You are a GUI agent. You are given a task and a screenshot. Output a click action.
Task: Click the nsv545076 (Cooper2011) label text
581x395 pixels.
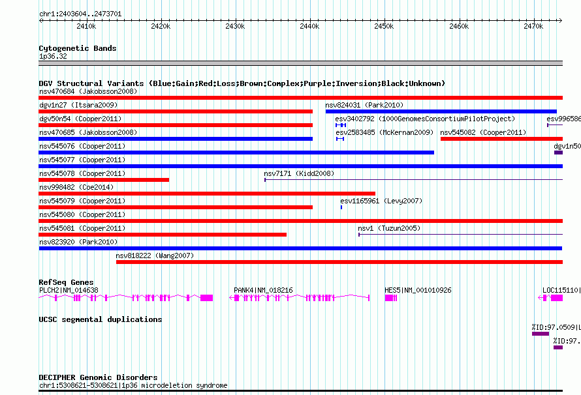tap(82, 146)
